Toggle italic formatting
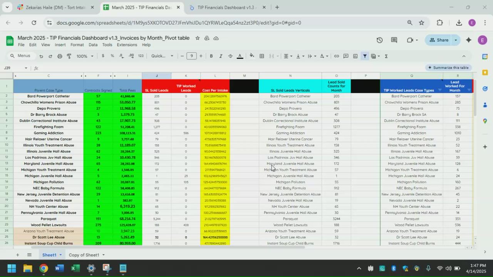493x277 pixels. coord(221,56)
